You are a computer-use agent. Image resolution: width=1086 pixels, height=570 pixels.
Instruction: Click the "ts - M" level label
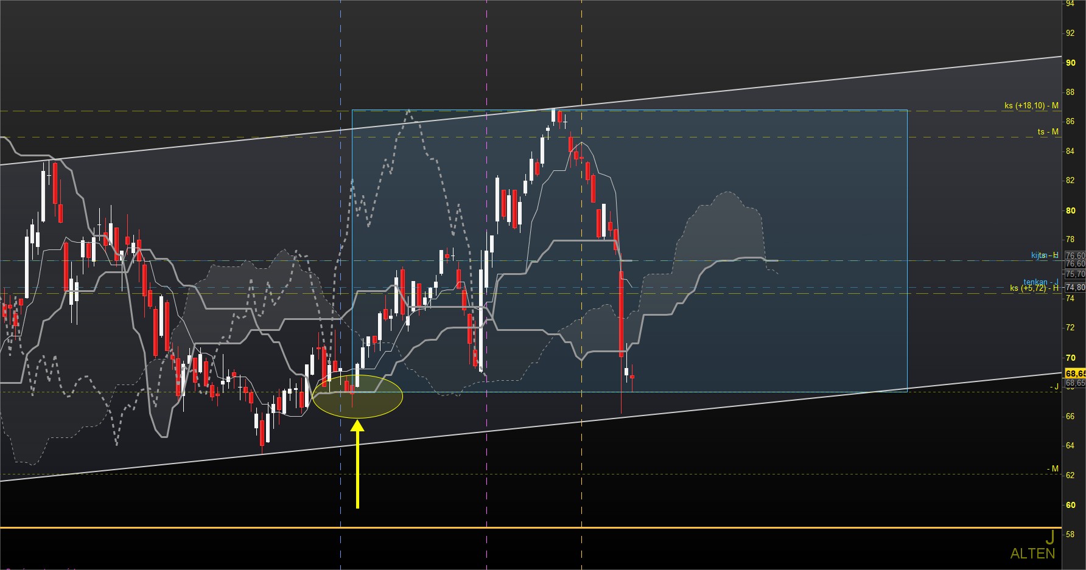(x=1048, y=131)
